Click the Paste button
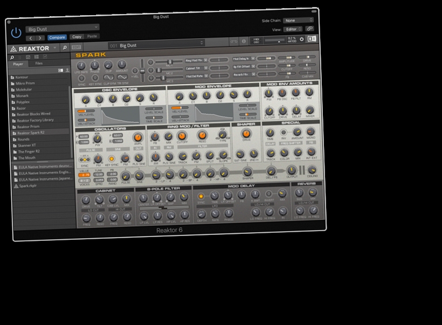Image resolution: width=442 pixels, height=325 pixels. 92,36
